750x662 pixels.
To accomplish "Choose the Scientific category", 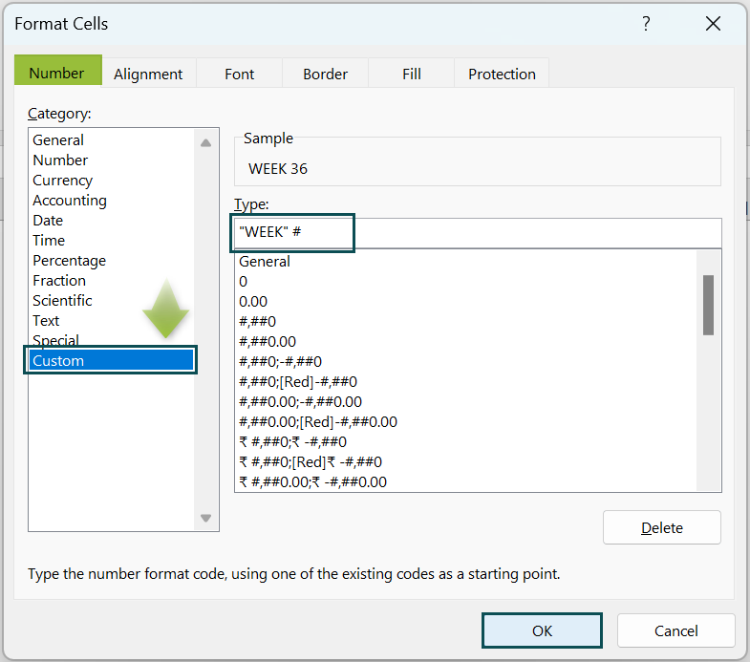I will click(112, 301).
